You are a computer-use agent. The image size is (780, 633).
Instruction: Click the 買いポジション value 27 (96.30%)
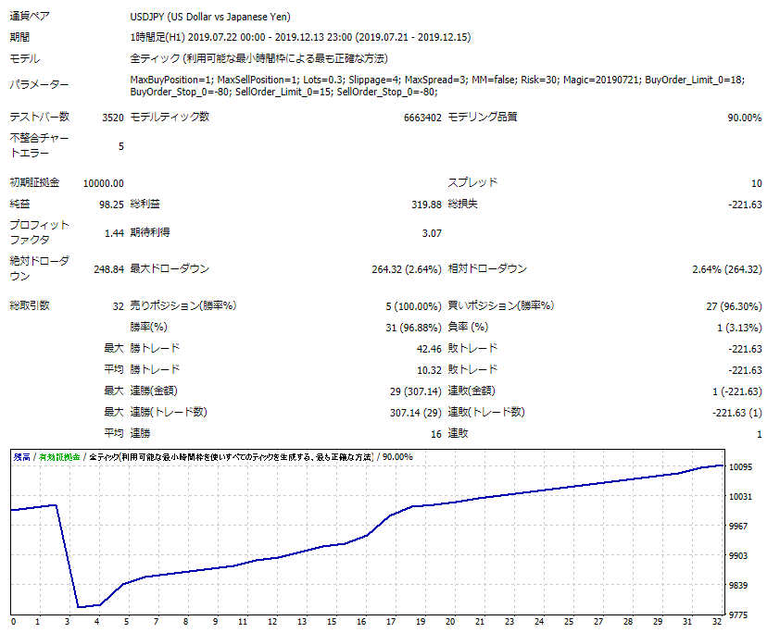734,306
